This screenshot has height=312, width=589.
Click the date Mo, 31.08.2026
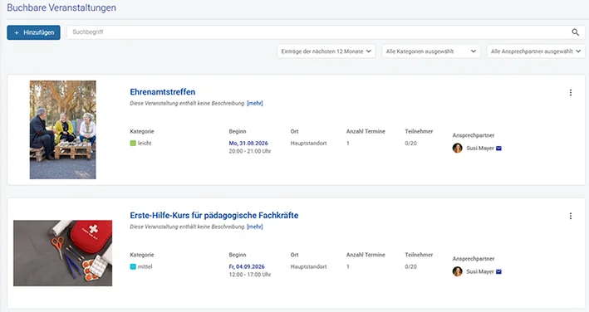[248, 144]
